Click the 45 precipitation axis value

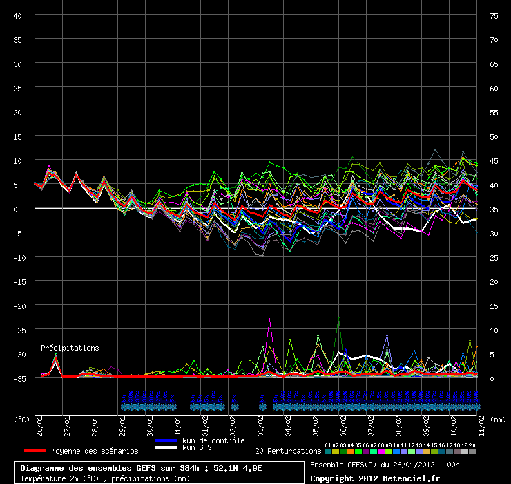(494, 161)
